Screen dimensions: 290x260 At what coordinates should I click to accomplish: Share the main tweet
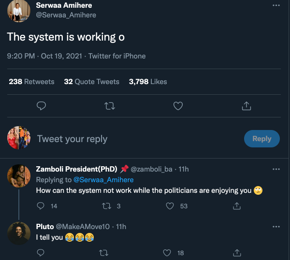click(x=246, y=105)
